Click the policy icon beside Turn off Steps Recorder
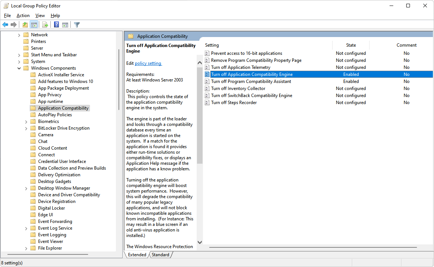The width and height of the screenshot is (434, 267). click(207, 102)
